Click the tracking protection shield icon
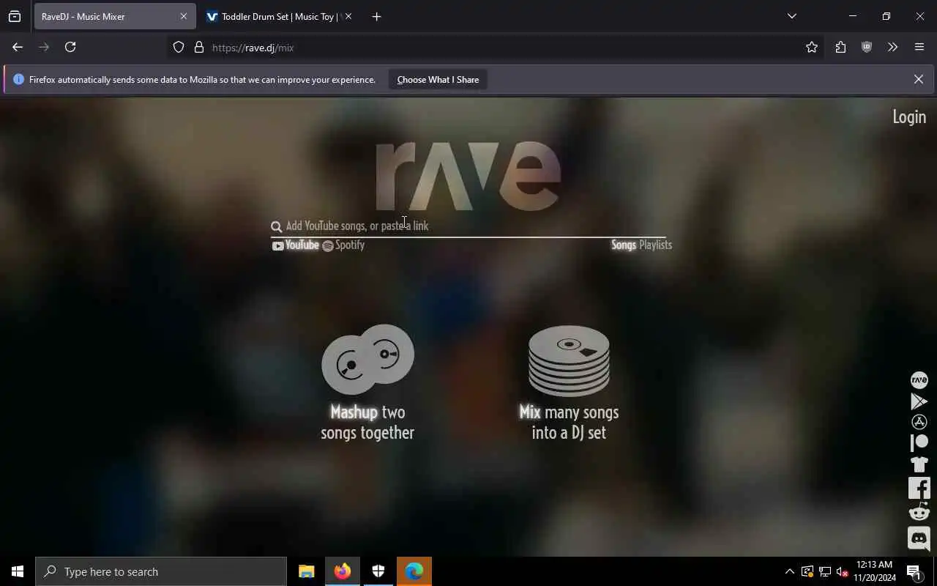The image size is (937, 586). click(x=179, y=48)
